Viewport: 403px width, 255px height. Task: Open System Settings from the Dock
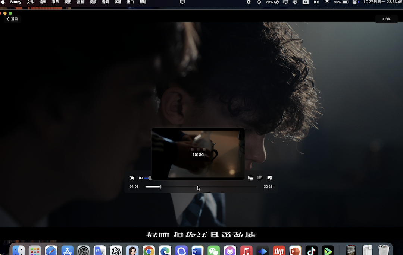84,251
